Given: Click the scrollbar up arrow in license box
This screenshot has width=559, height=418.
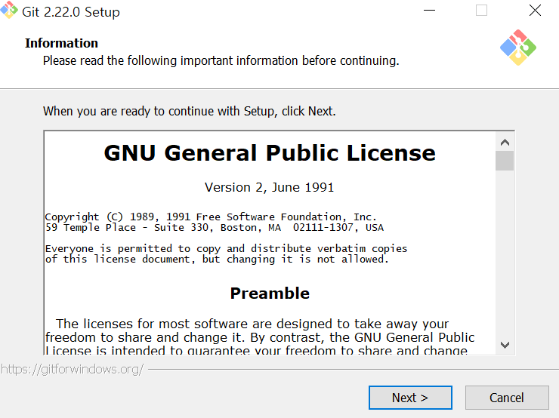Looking at the screenshot, I should coord(505,143).
